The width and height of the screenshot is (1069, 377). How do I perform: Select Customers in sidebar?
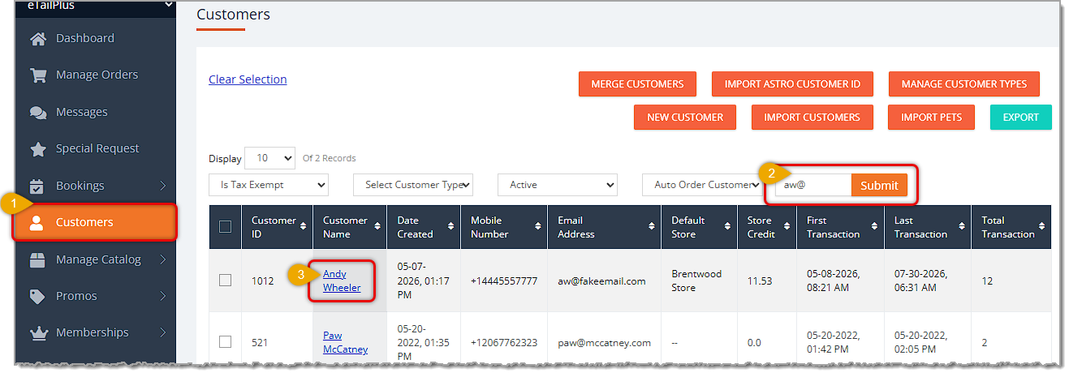[95, 222]
